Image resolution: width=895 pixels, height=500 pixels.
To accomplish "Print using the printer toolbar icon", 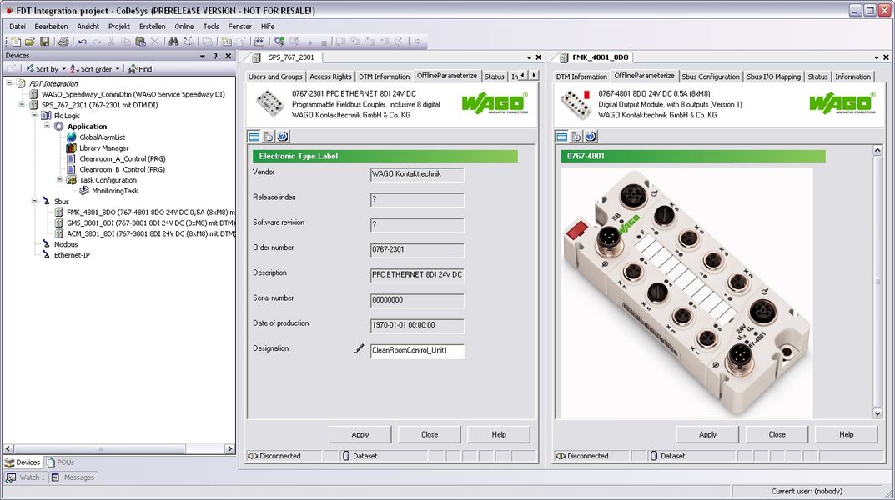I will point(64,42).
